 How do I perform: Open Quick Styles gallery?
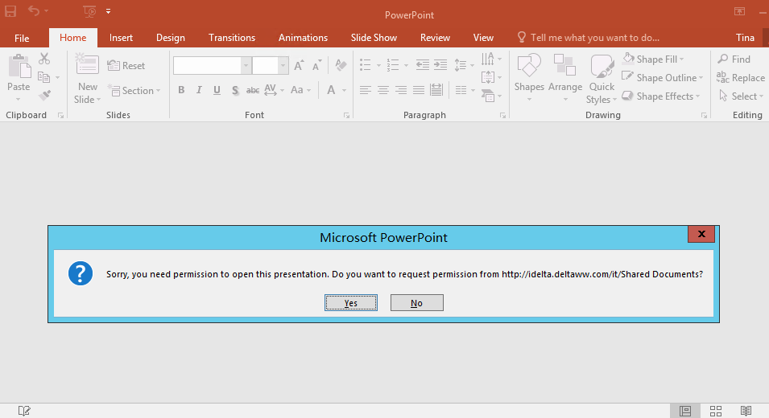coord(602,78)
